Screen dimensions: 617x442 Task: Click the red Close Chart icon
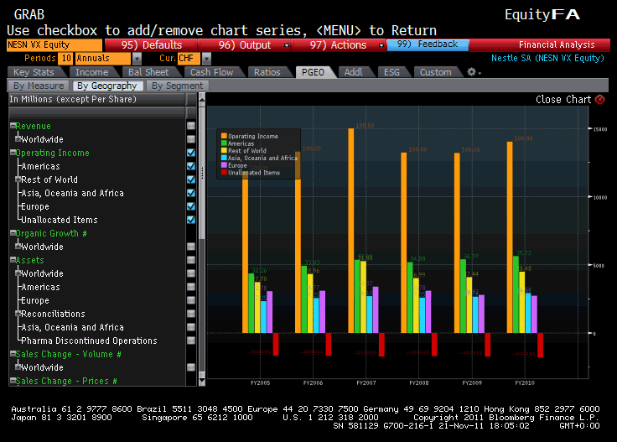click(x=599, y=100)
